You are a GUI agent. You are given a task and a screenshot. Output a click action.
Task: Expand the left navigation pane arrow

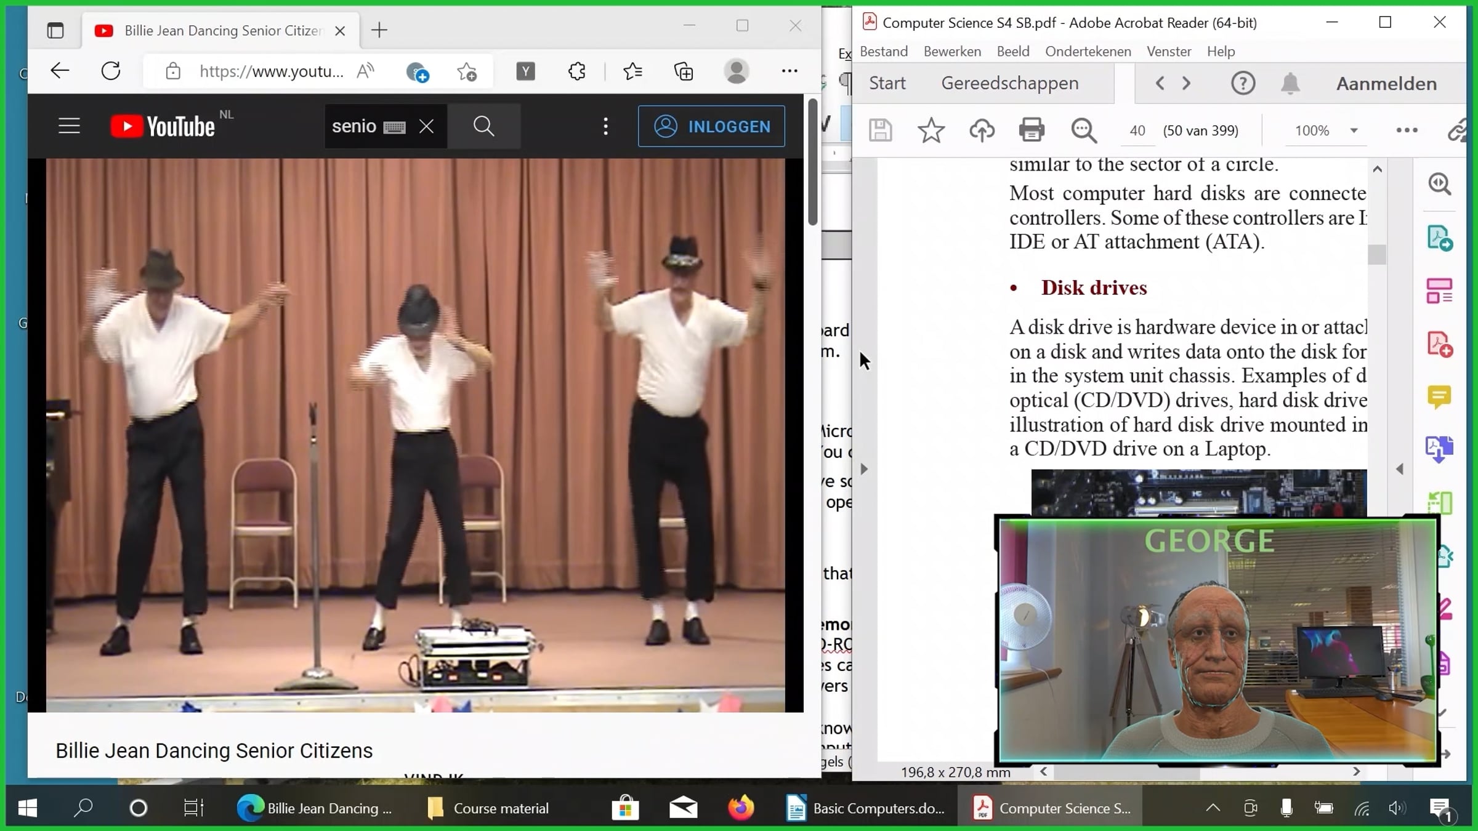tap(864, 469)
